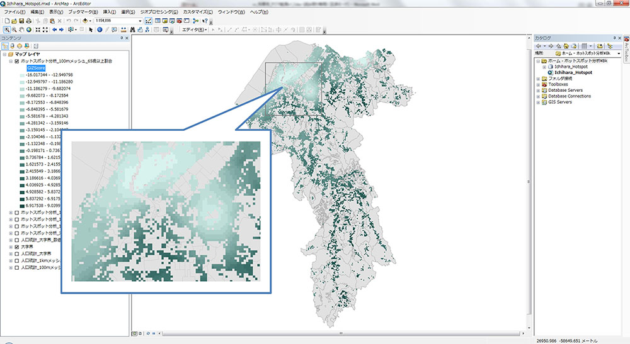Expand the Toolboxes node in Catalog
Viewport: 630px width, 344px height.
537,84
